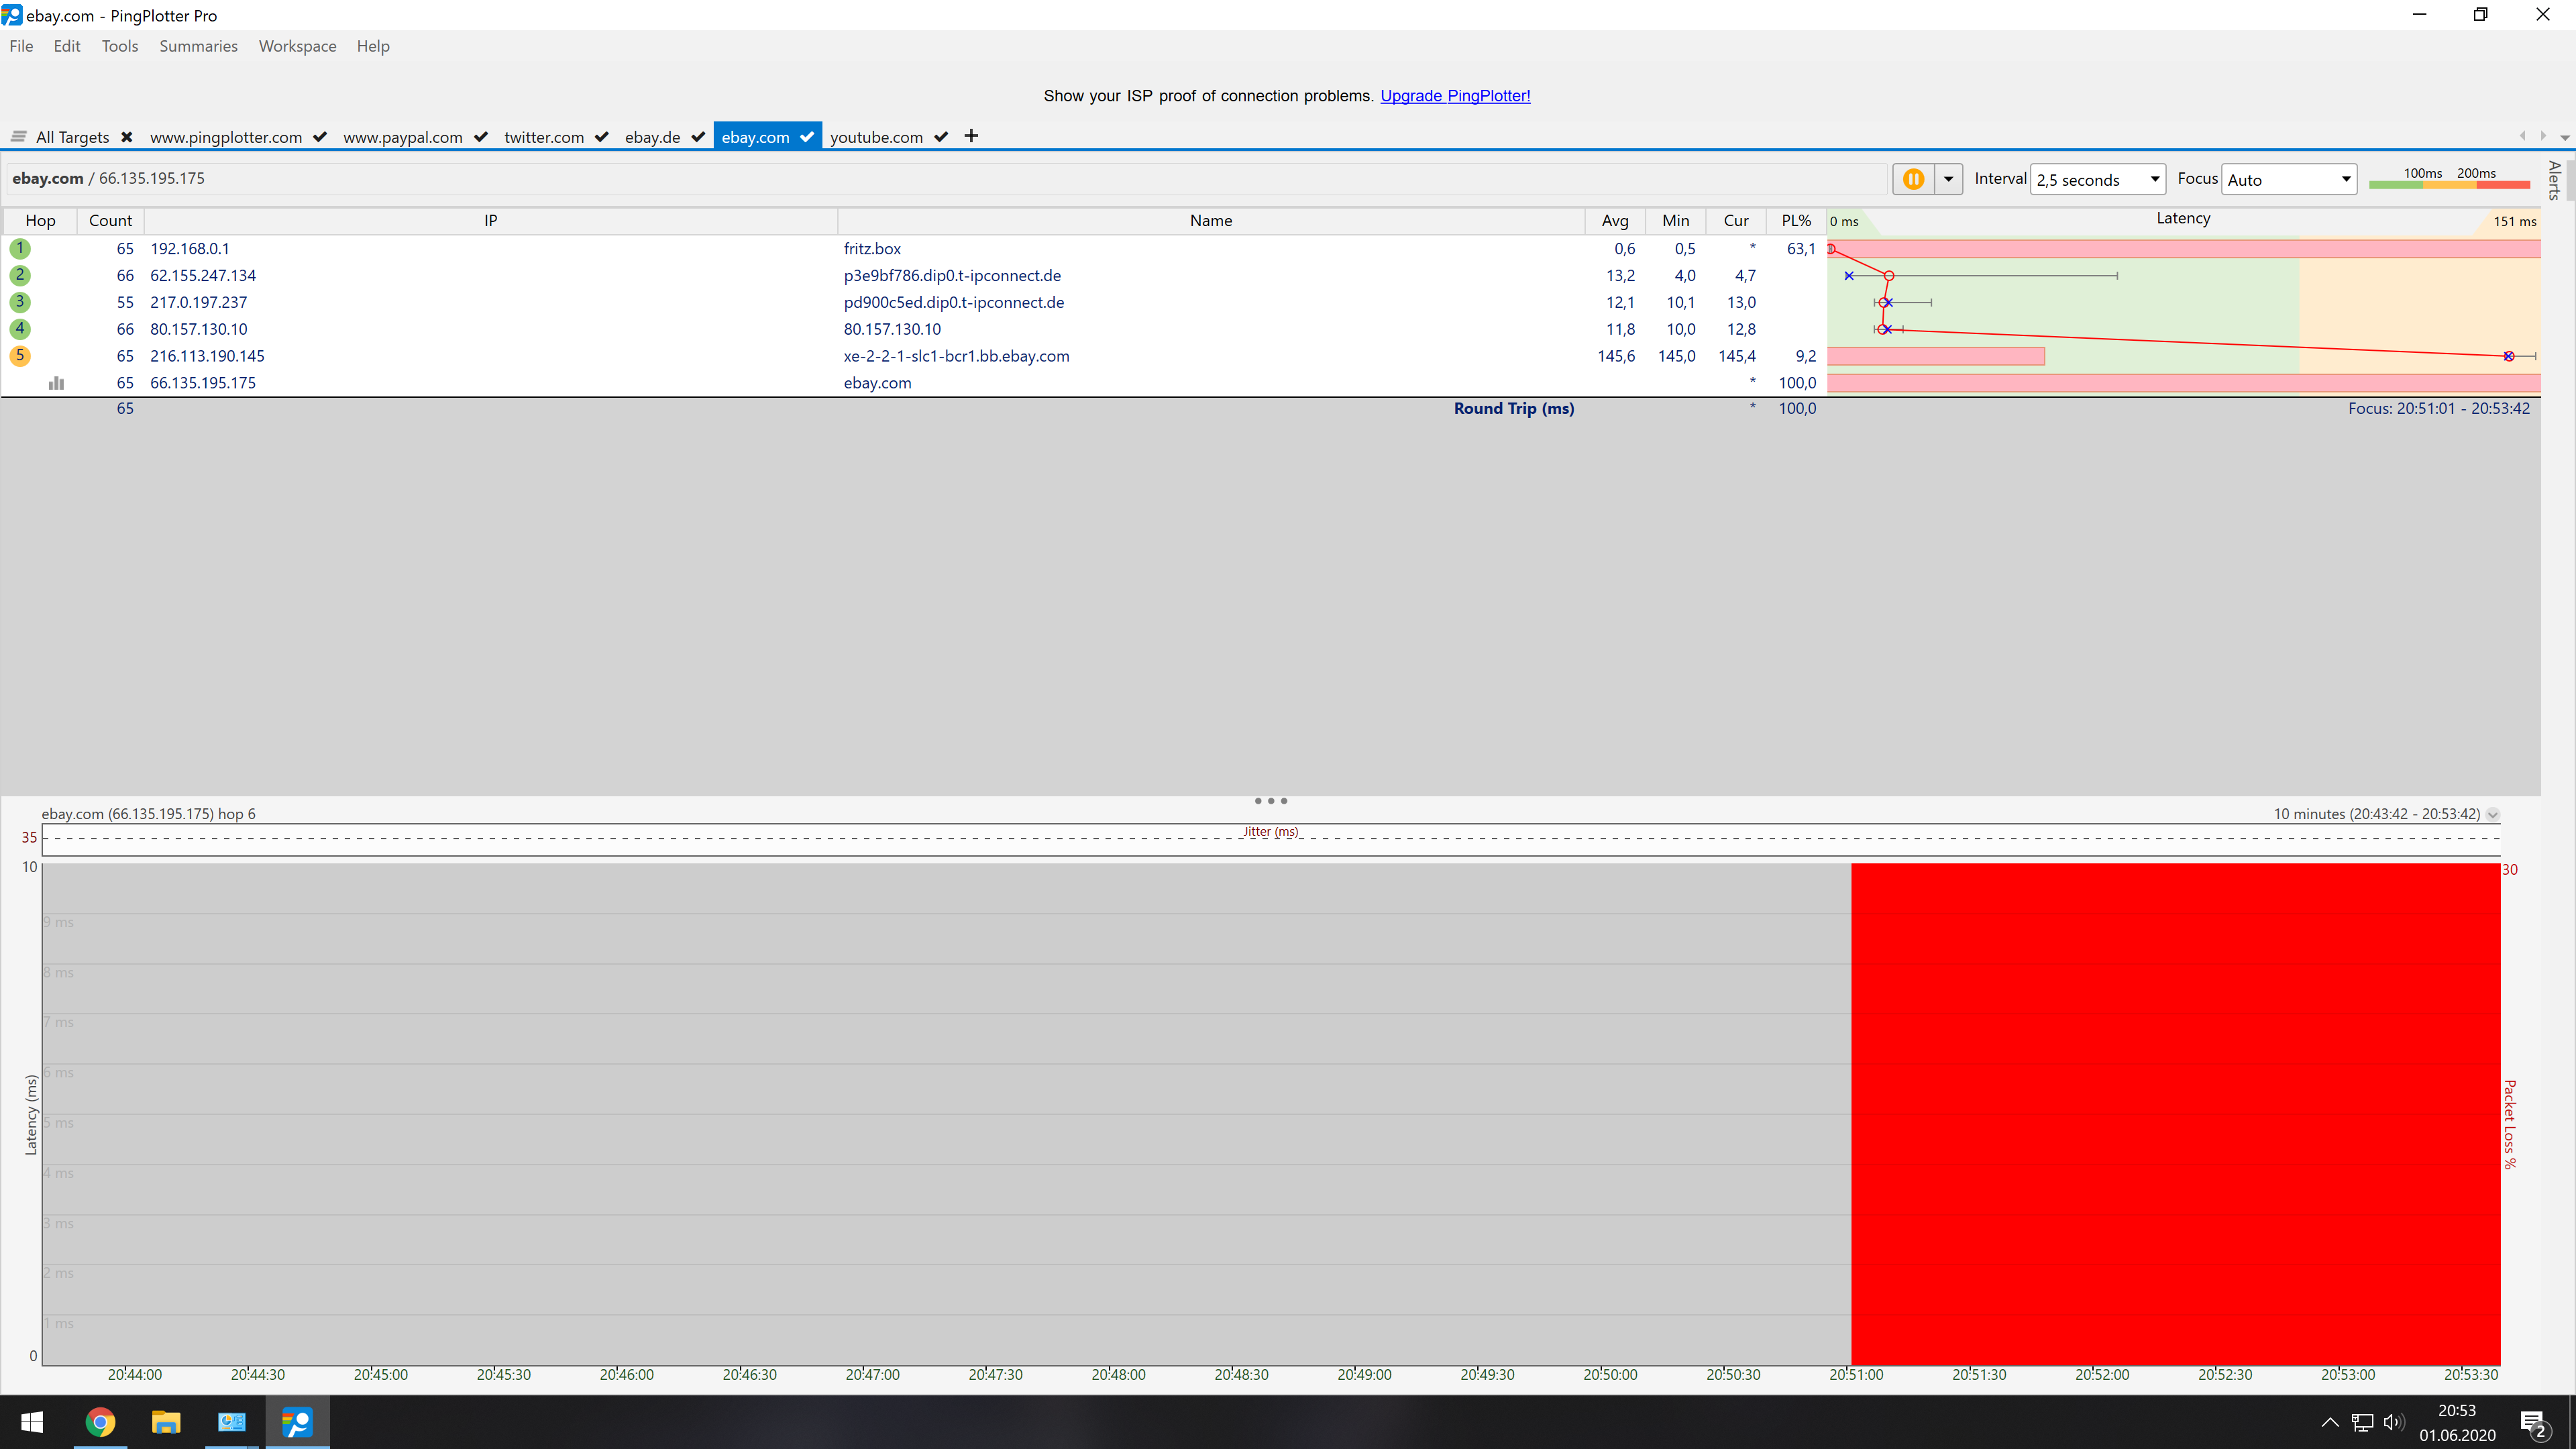Click the ebay.com target address field

pos(946,179)
